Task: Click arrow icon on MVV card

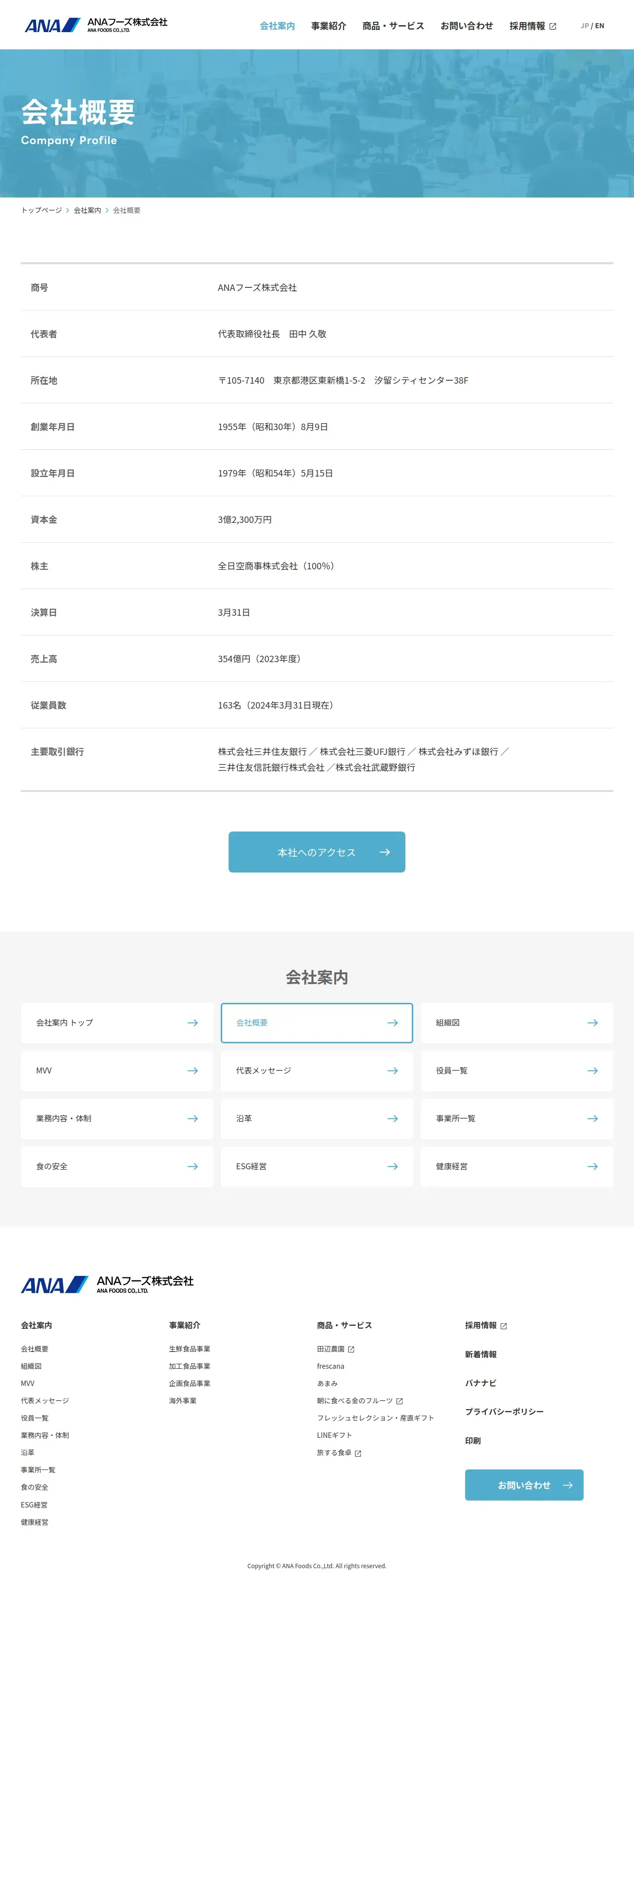Action: pyautogui.click(x=193, y=1070)
